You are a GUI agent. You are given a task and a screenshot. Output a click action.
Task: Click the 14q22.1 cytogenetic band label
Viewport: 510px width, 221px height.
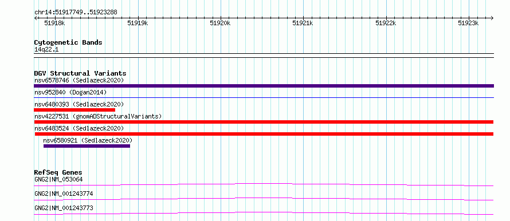47,49
